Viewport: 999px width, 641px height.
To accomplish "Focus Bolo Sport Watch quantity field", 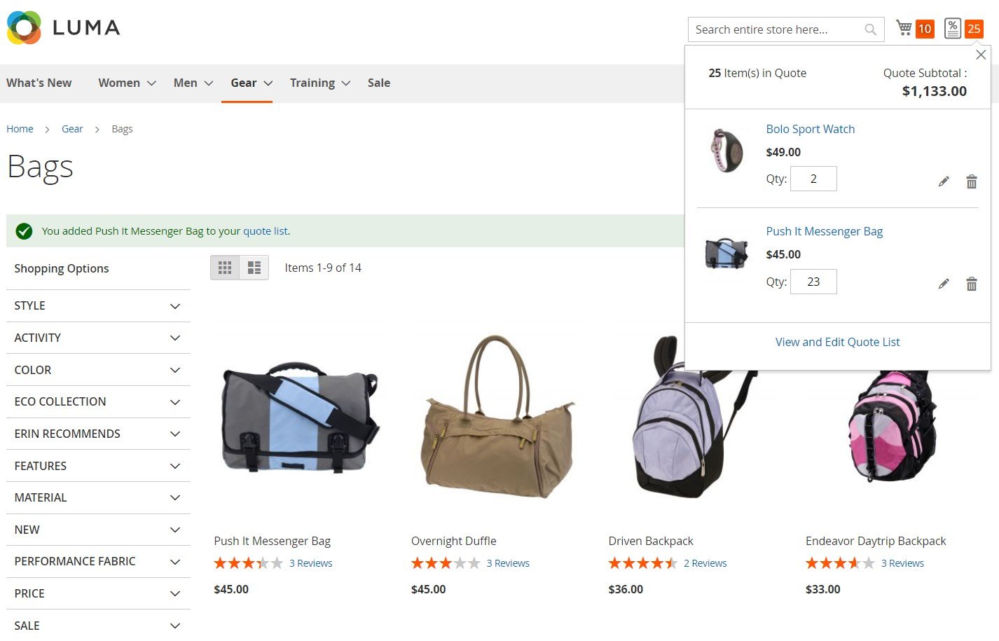I will 813,179.
